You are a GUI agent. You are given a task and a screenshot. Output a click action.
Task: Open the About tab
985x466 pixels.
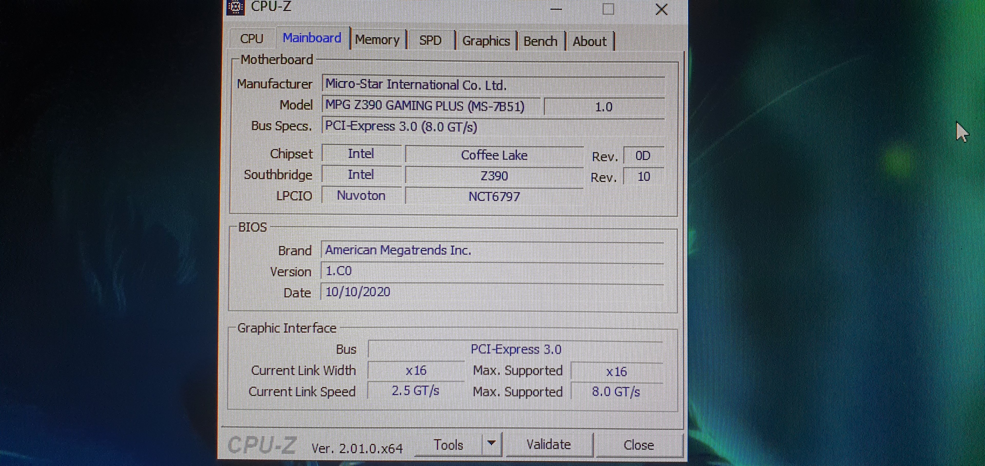pos(589,41)
